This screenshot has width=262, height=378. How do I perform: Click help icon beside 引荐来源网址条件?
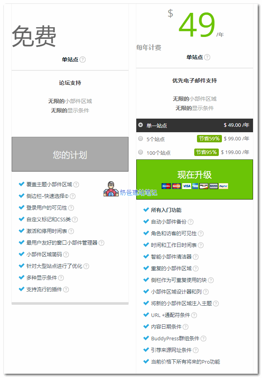[196, 350]
